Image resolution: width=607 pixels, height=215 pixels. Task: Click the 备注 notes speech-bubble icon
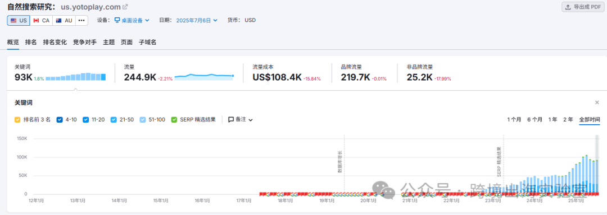click(231, 120)
